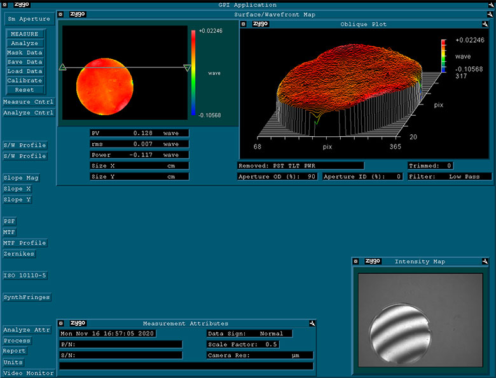
Task: Click the GPI Application wrench icon
Action: pos(491,4)
